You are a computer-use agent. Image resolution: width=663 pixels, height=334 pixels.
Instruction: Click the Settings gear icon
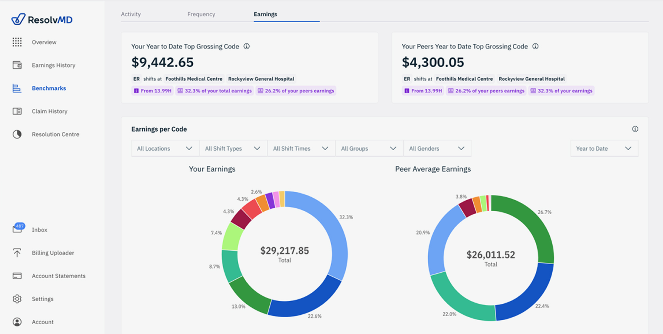click(x=17, y=299)
